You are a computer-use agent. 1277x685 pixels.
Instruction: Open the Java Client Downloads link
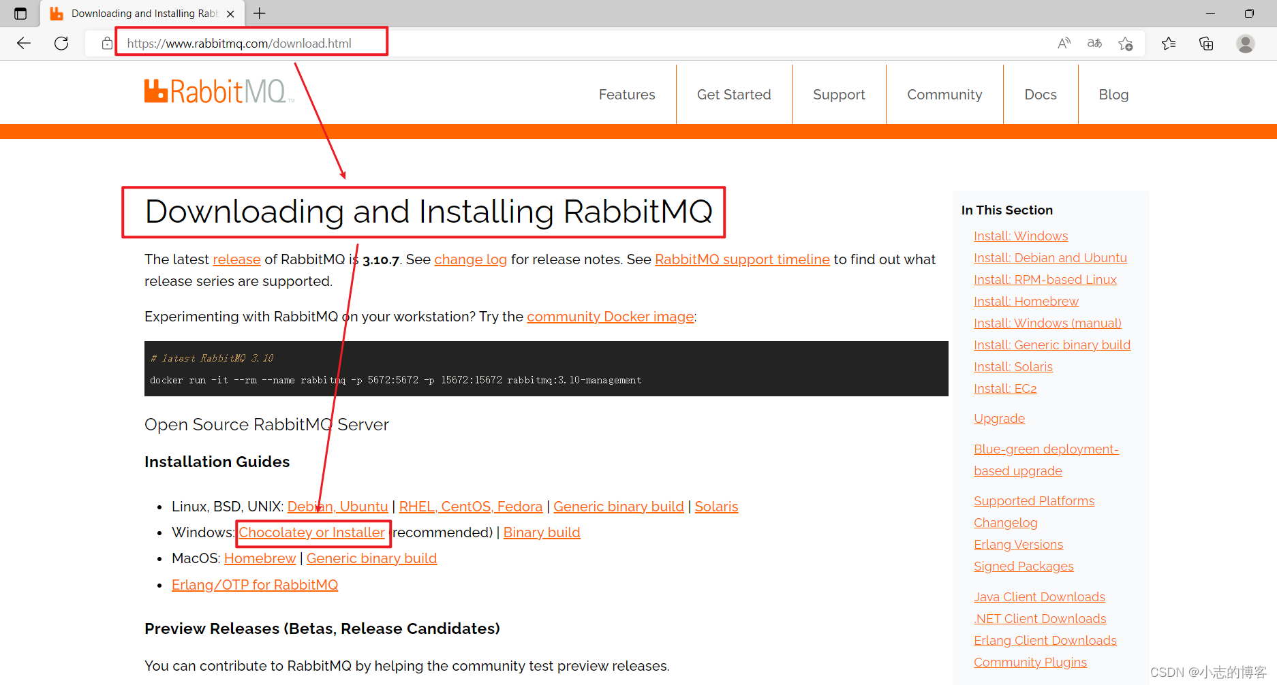click(1039, 597)
